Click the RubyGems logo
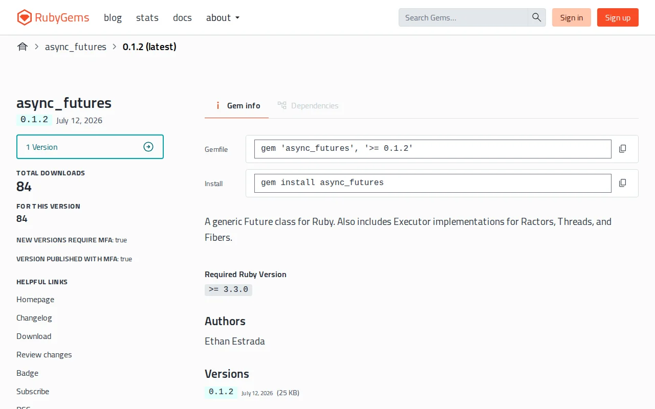The height and width of the screenshot is (409, 655). tap(53, 17)
